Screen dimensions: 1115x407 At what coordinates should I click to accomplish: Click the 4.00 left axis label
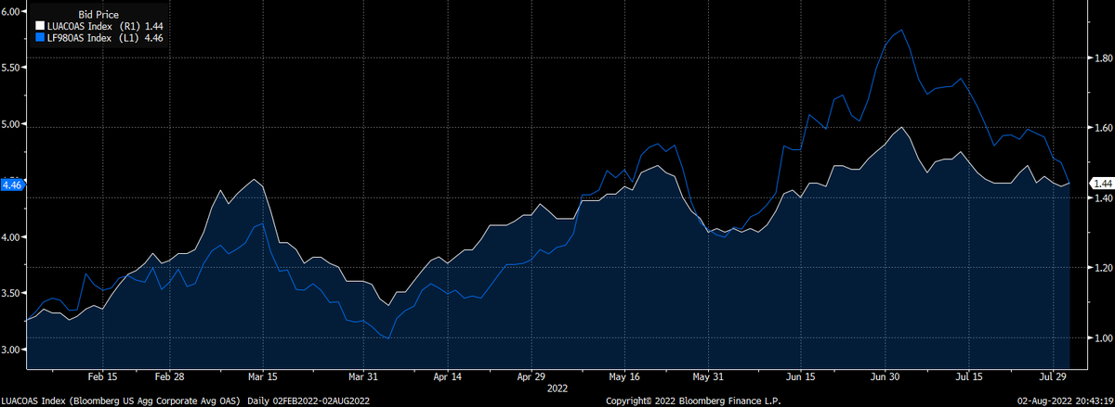click(x=12, y=237)
